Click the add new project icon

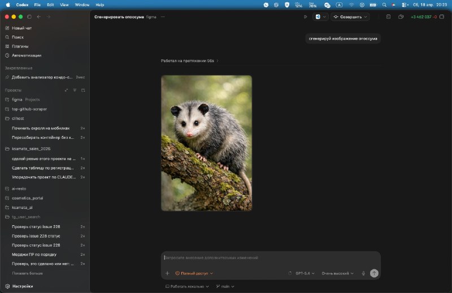(83, 90)
